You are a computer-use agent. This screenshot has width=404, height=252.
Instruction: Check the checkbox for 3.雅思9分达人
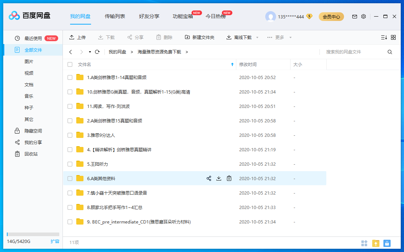[70, 135]
